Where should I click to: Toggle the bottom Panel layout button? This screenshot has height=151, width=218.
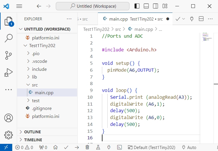pyautogui.click(x=146, y=6)
